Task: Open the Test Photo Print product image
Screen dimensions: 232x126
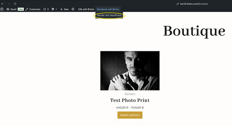Action: tap(130, 71)
